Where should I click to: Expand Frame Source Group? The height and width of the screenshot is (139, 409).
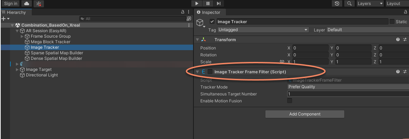(x=22, y=36)
